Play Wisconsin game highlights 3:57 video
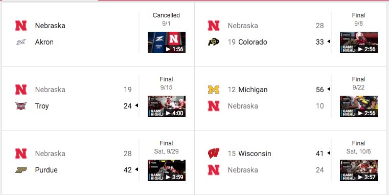This screenshot has height=195, width=389. 359,170
